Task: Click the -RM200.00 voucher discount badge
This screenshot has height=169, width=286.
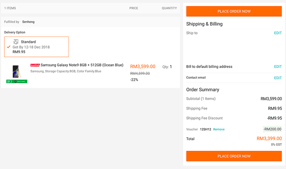Action: pyautogui.click(x=272, y=129)
